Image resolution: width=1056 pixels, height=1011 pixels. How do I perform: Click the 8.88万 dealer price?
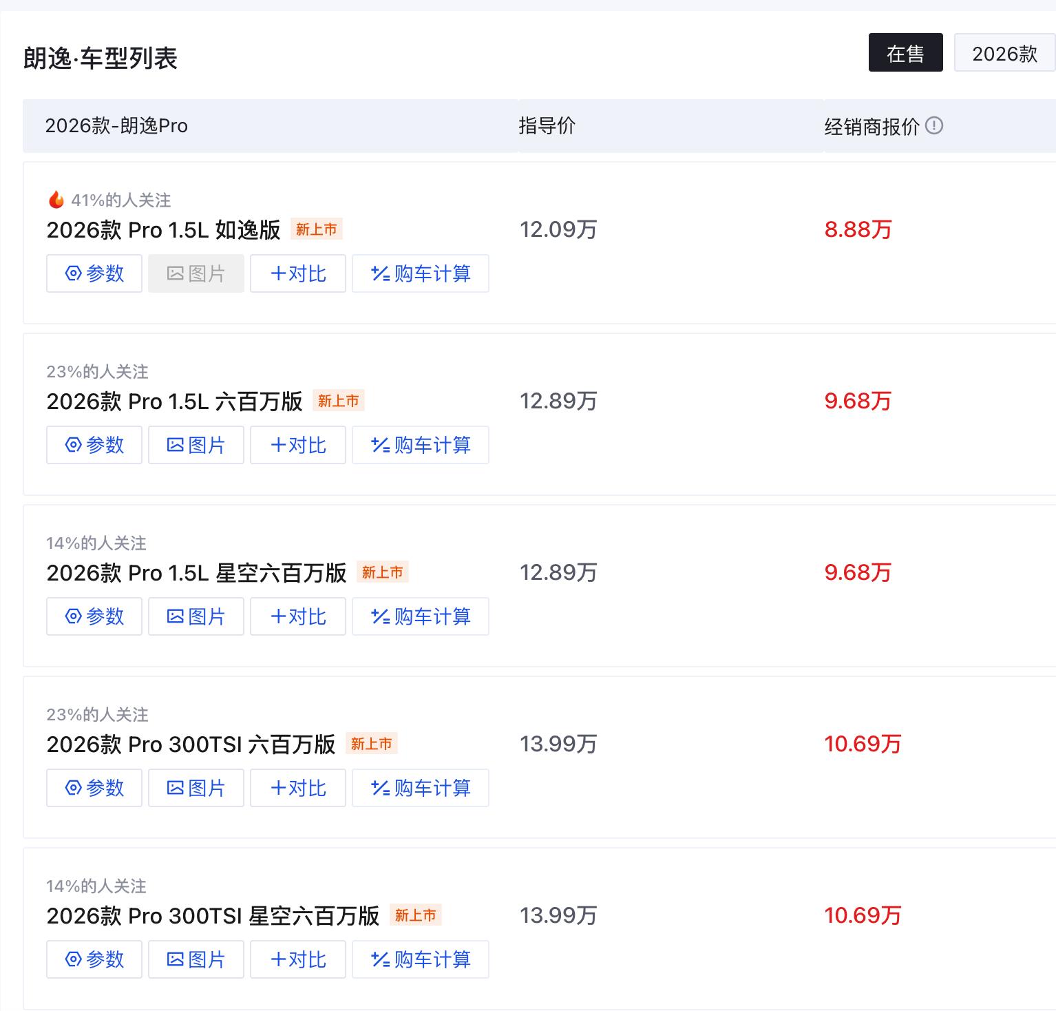(858, 230)
